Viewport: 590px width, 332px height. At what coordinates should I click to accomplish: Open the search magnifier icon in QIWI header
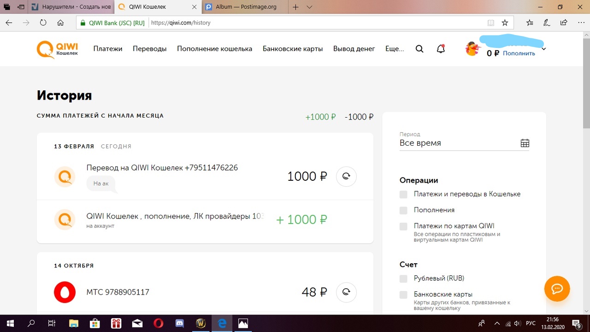coord(419,49)
